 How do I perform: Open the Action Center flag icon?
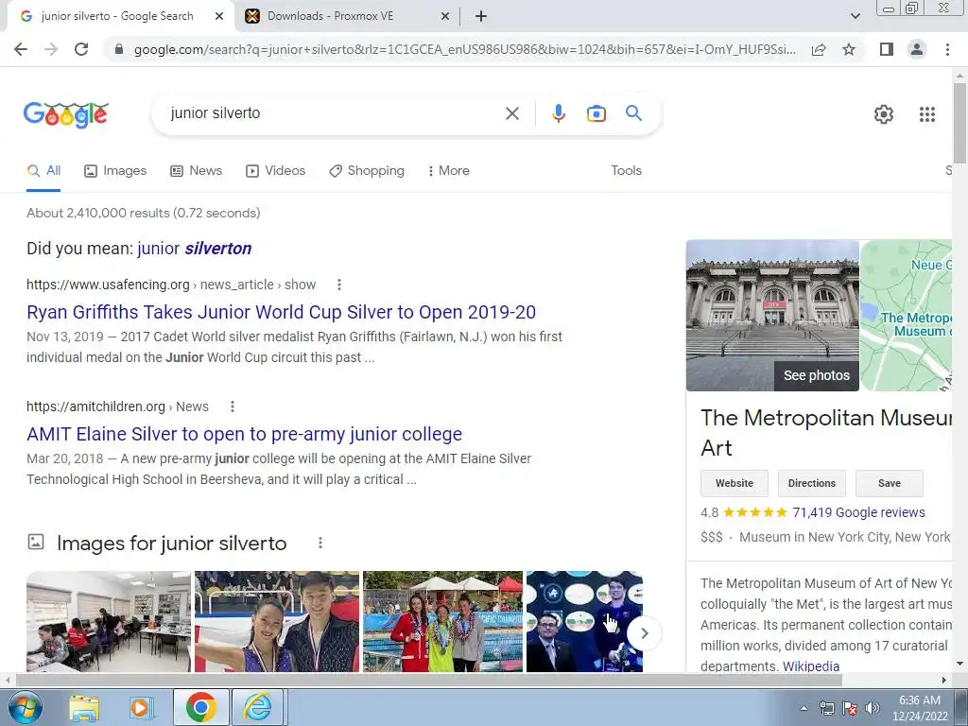[x=850, y=708]
